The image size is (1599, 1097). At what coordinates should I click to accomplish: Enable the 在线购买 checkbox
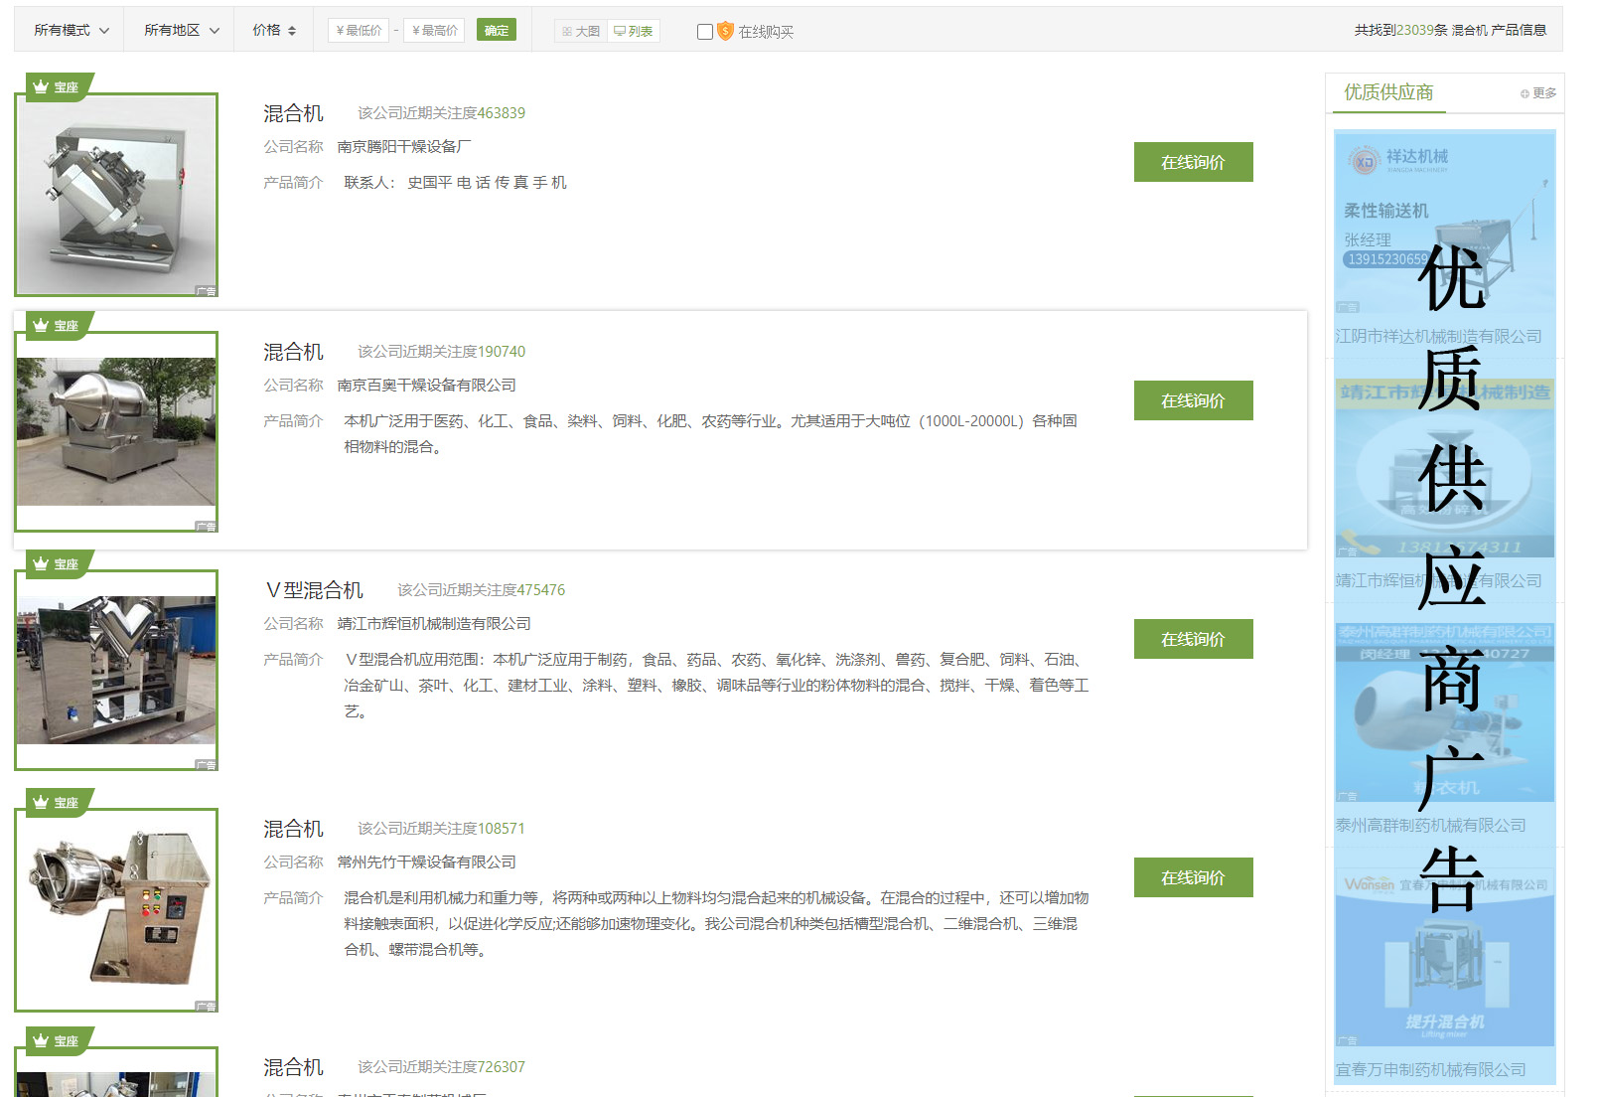[705, 32]
